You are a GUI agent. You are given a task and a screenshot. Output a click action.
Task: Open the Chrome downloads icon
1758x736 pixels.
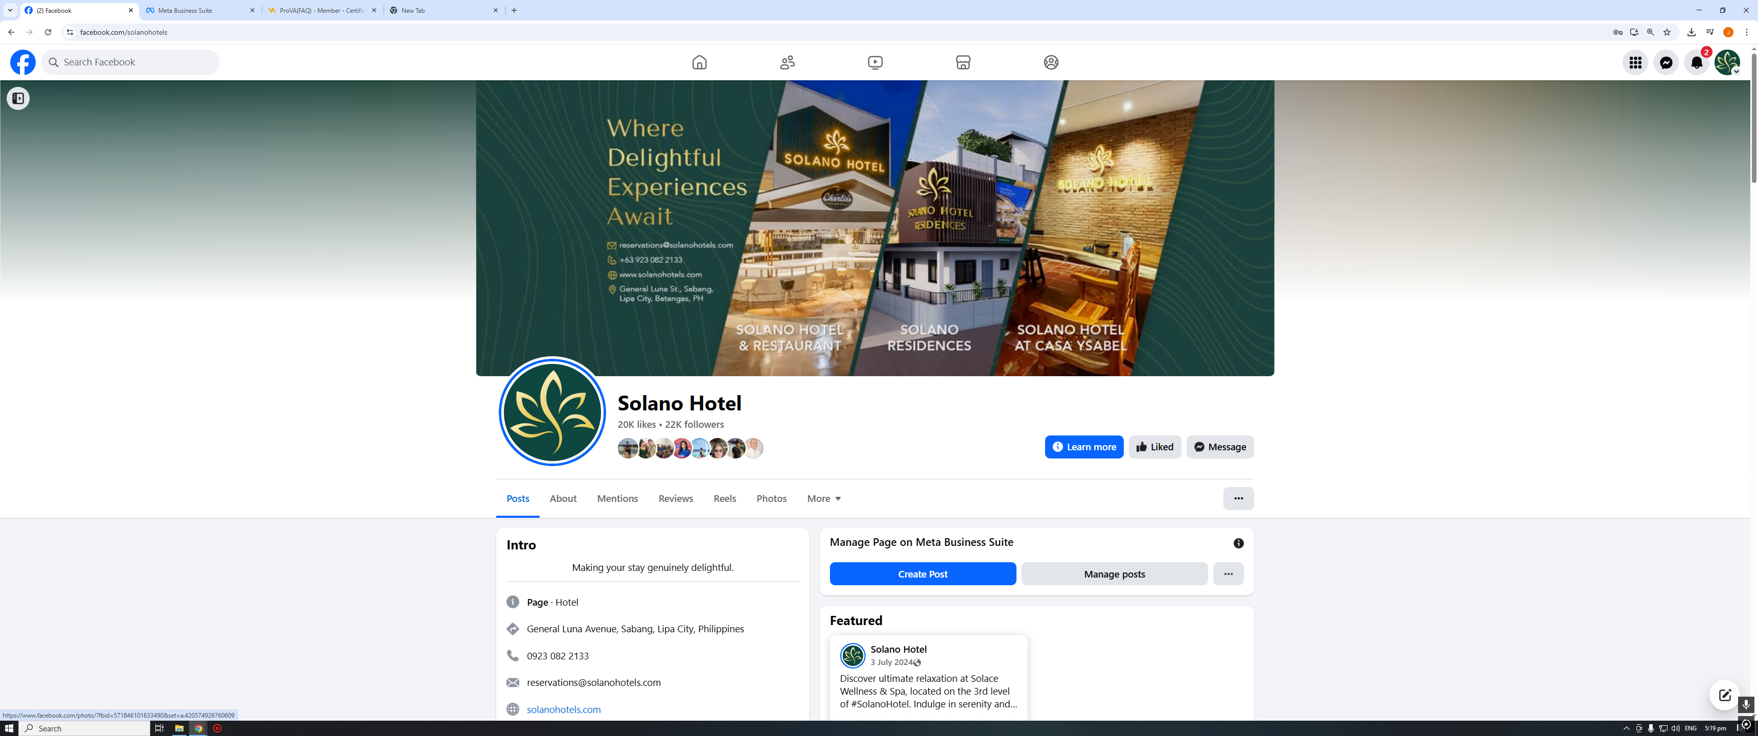click(x=1691, y=32)
